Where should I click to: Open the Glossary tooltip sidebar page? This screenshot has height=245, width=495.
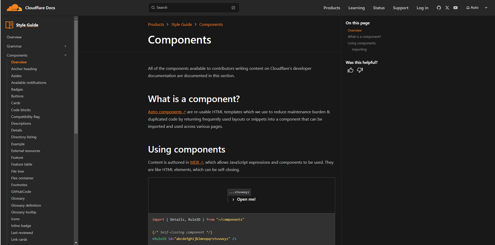[x=23, y=212]
